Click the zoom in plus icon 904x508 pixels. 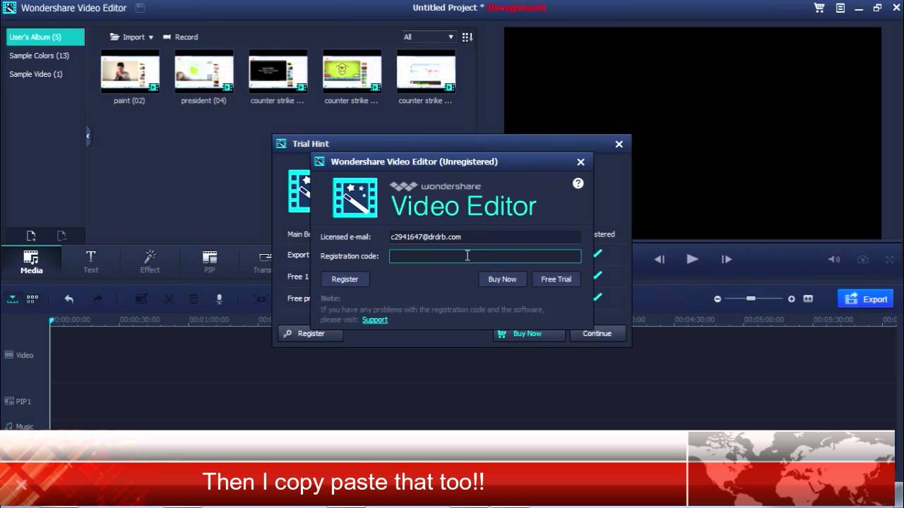[x=791, y=299]
